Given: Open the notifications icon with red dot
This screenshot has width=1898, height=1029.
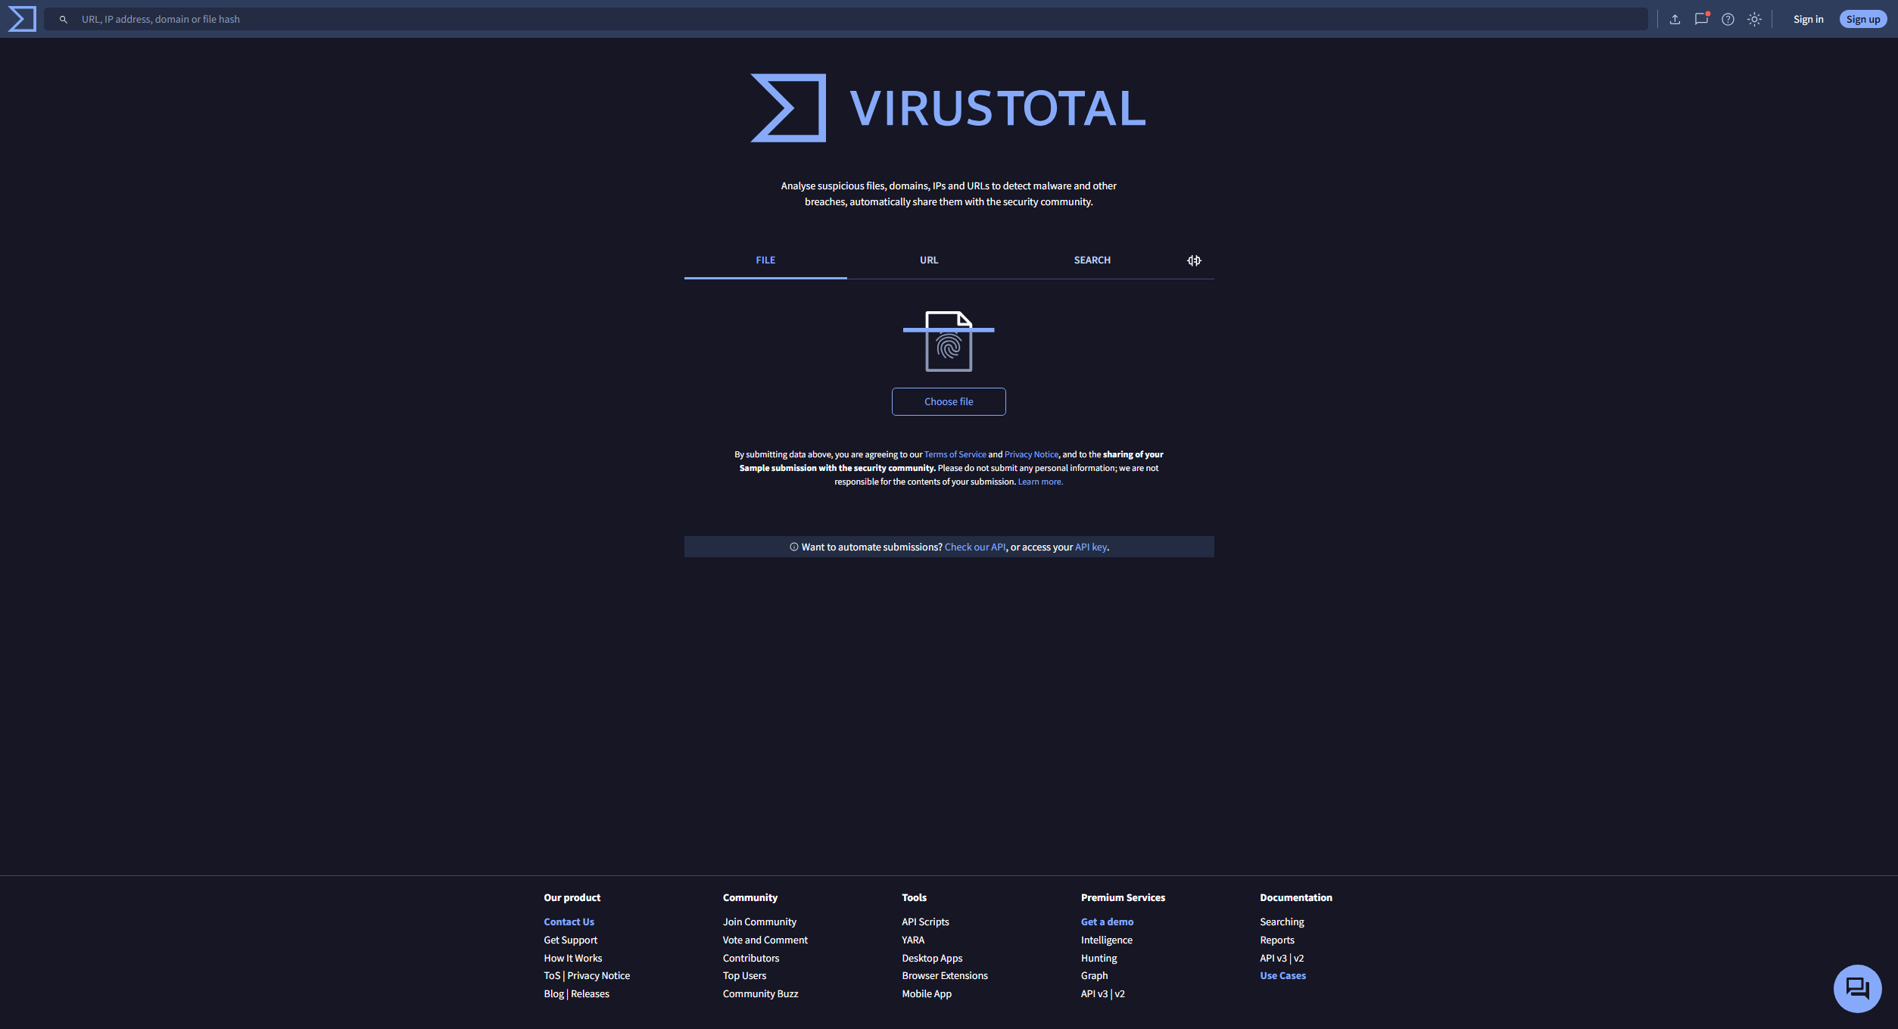Looking at the screenshot, I should [1701, 20].
